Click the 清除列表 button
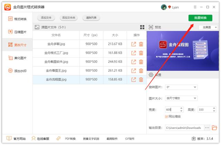The image size is (221, 145). pos(91,18)
